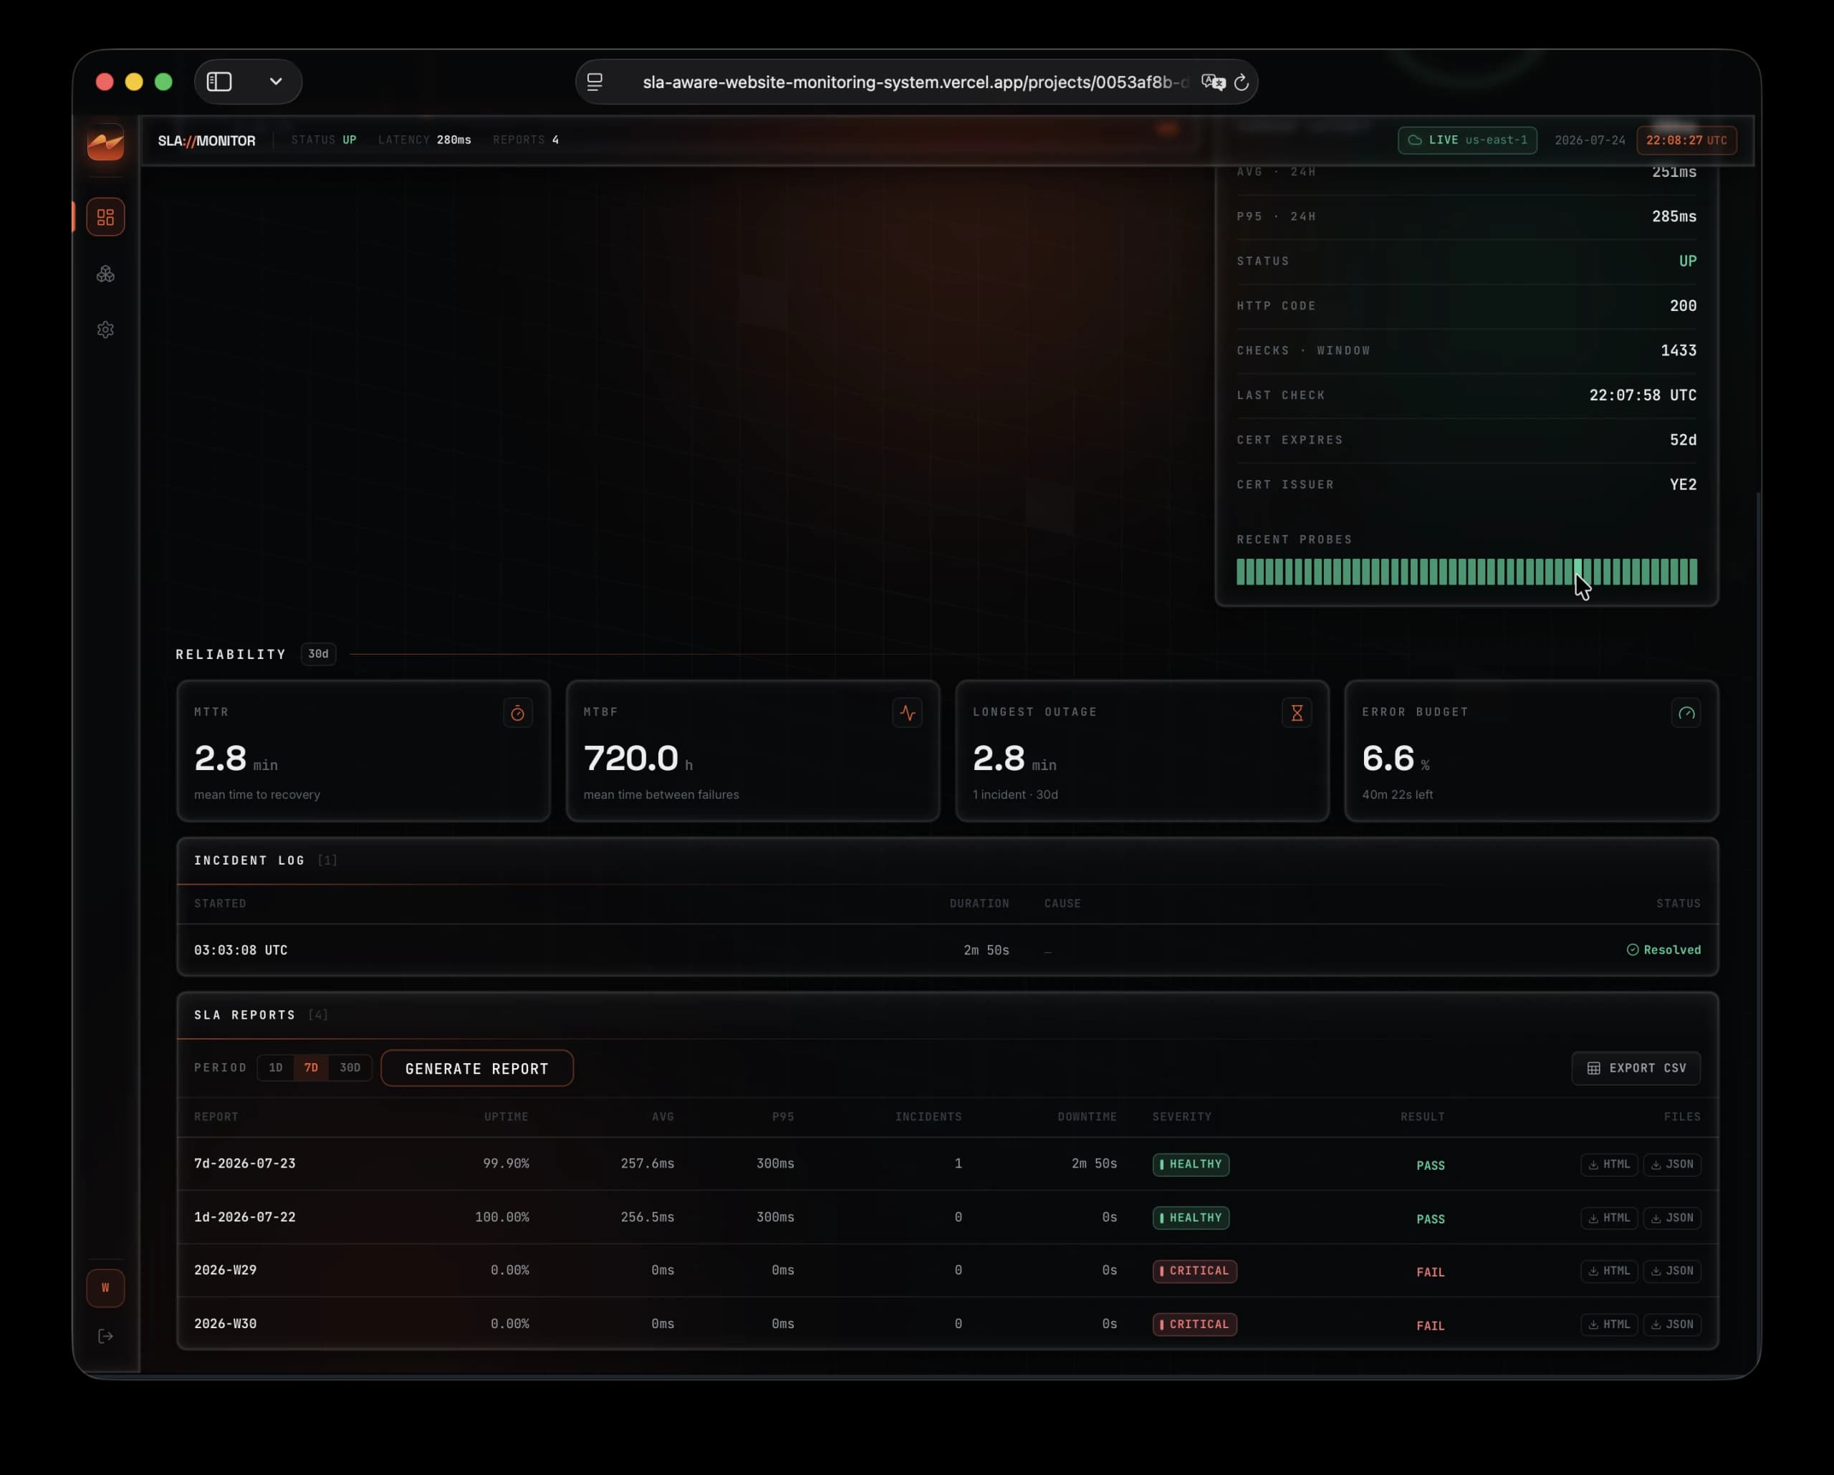
Task: Download JSON for 7d-2026-07-23 report
Action: [1671, 1165]
